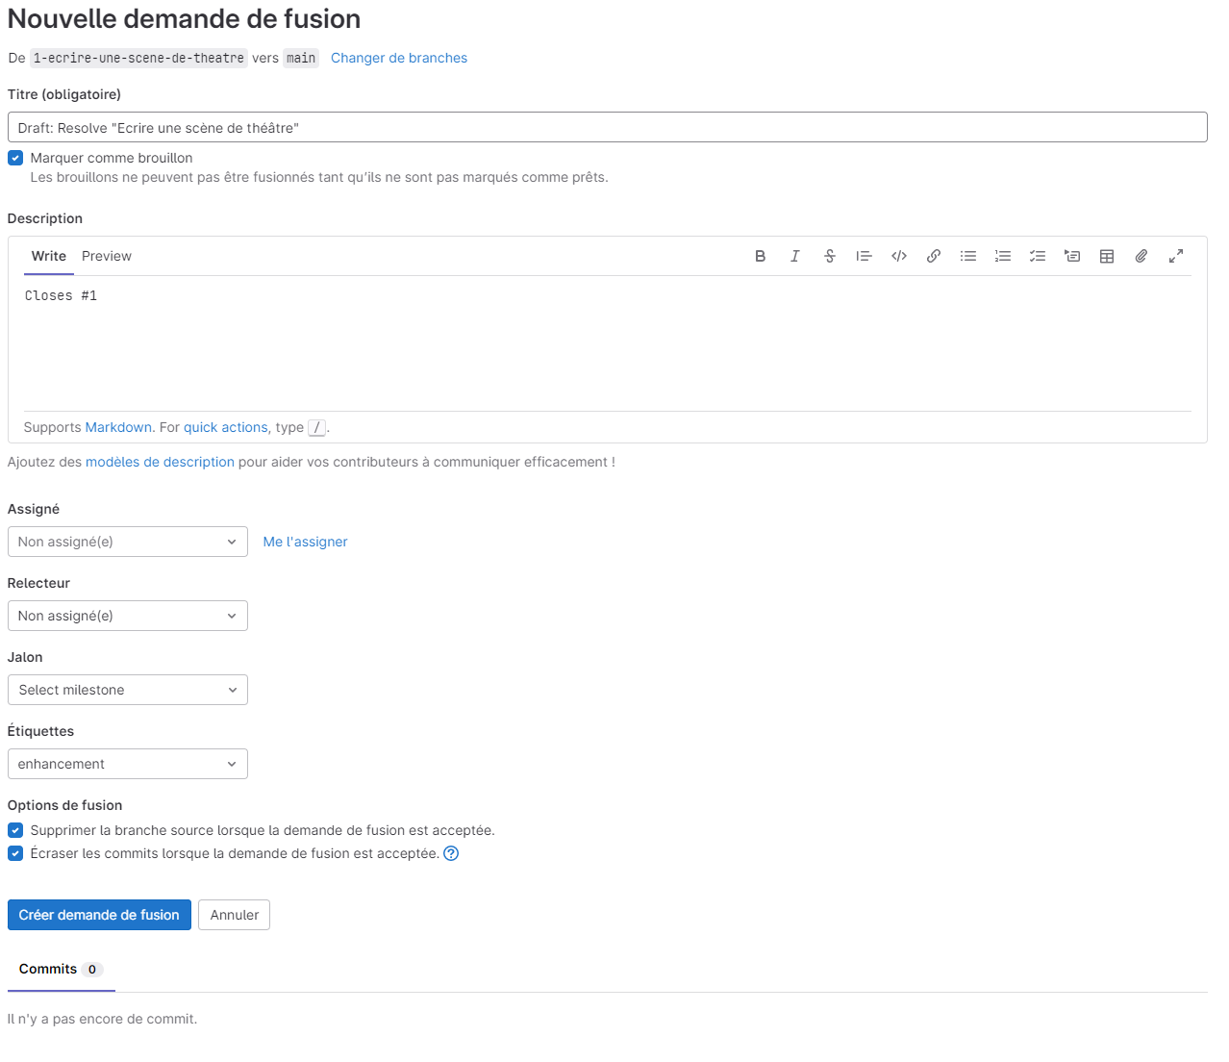This screenshot has height=1062, width=1229.
Task: Click the target branch 'main' label
Action: (301, 58)
